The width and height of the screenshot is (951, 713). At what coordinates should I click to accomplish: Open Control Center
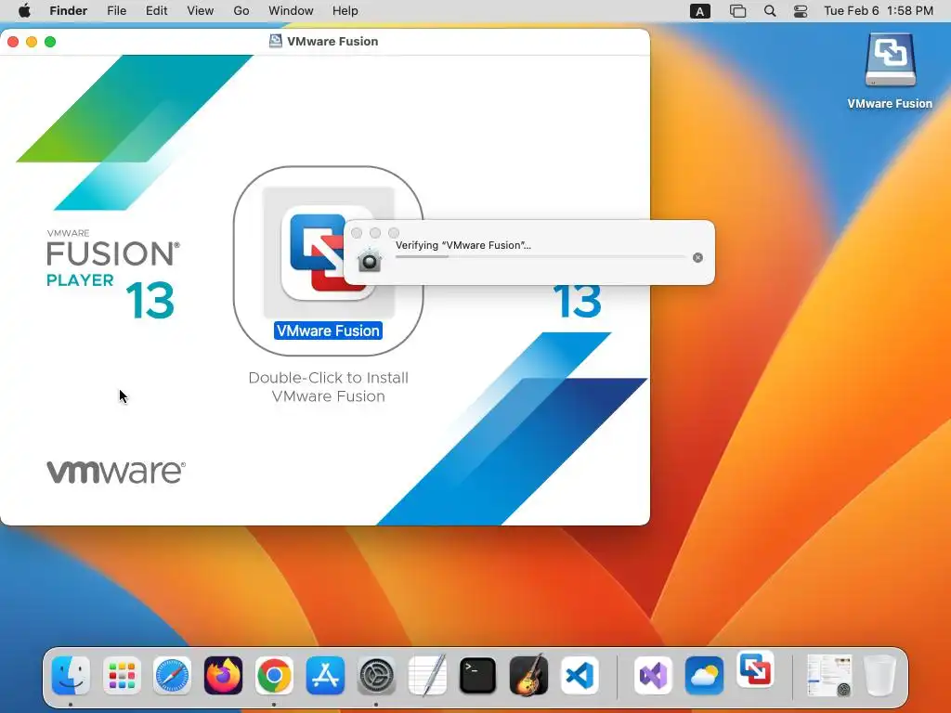pyautogui.click(x=801, y=11)
